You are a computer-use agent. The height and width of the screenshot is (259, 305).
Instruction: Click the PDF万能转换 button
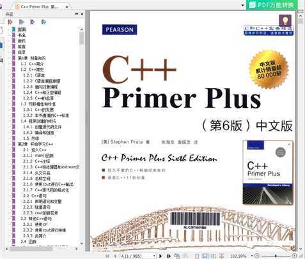click(271, 5)
